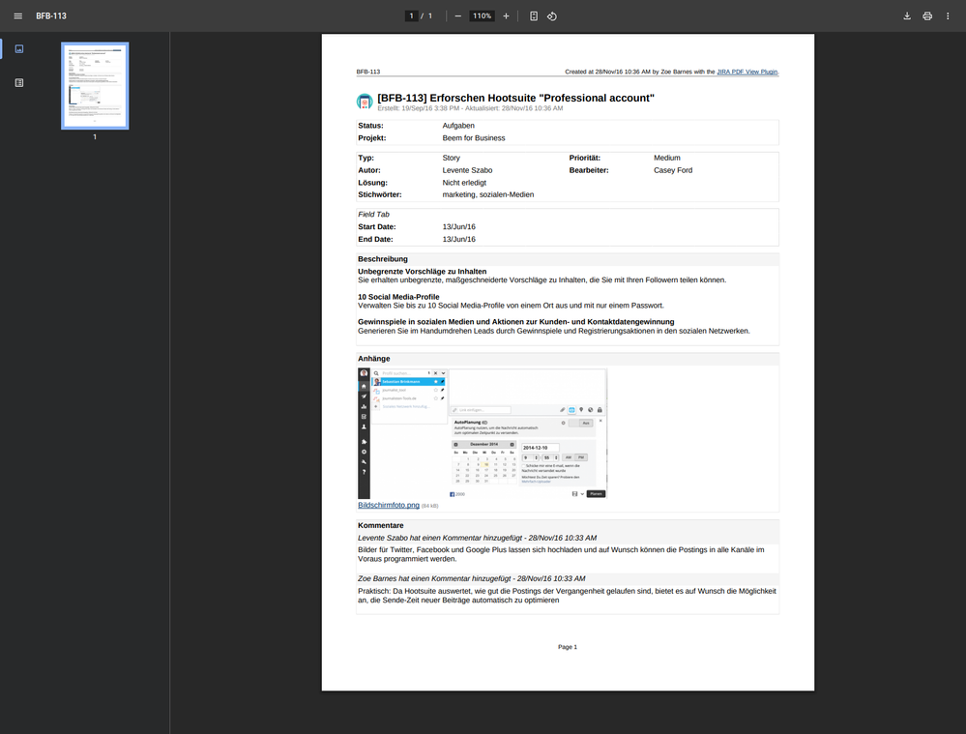Click heading Unbegrenzte Vorschläge zu Inhalten

pos(422,271)
